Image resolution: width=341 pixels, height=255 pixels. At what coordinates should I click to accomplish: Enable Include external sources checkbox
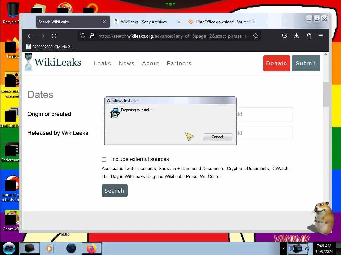(x=104, y=159)
